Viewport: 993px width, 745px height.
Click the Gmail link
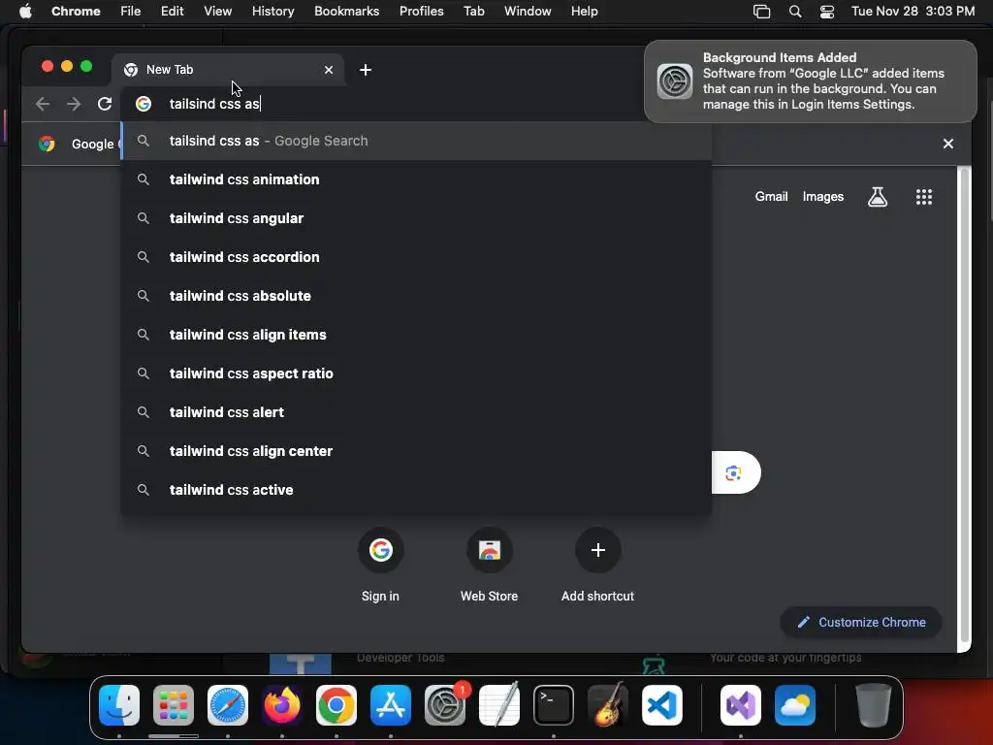click(x=771, y=197)
